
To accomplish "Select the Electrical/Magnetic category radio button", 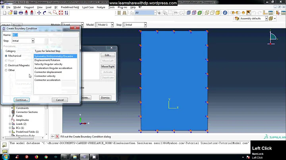I will click(6, 65).
